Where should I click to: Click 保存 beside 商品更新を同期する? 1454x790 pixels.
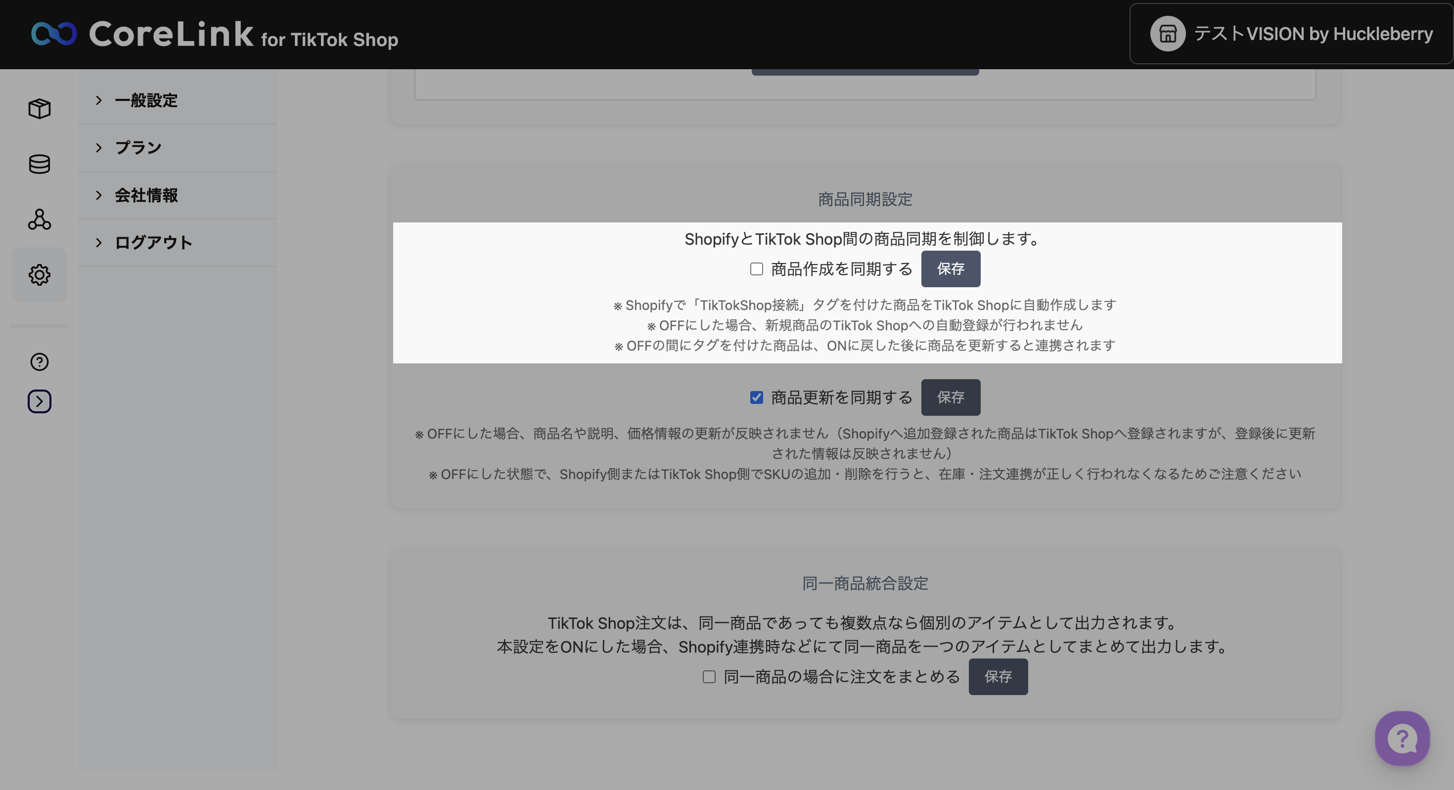pyautogui.click(x=951, y=398)
